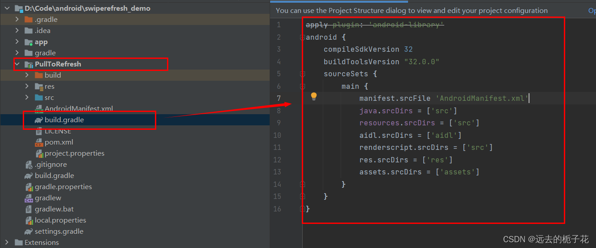Click the project.properties file icon
596x248 pixels.
tap(38, 153)
